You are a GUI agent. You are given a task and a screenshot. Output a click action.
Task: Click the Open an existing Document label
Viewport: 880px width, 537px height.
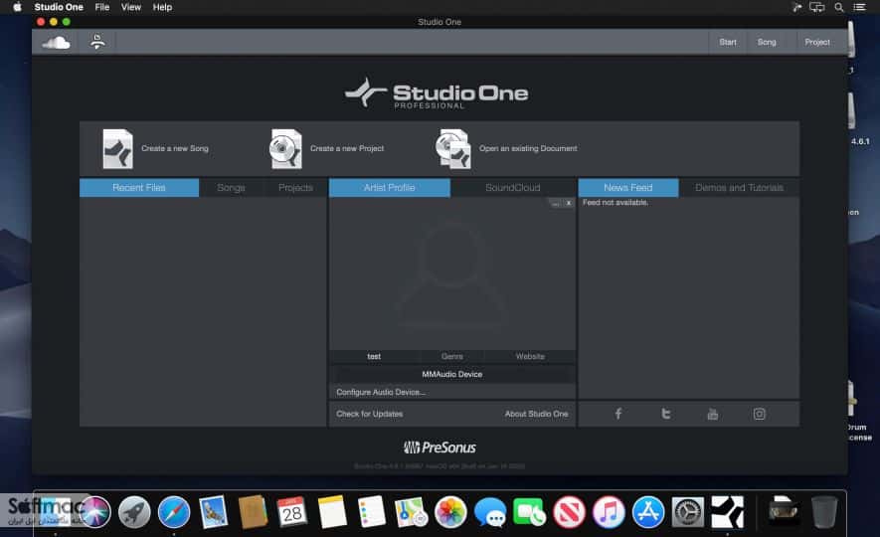[x=528, y=149]
